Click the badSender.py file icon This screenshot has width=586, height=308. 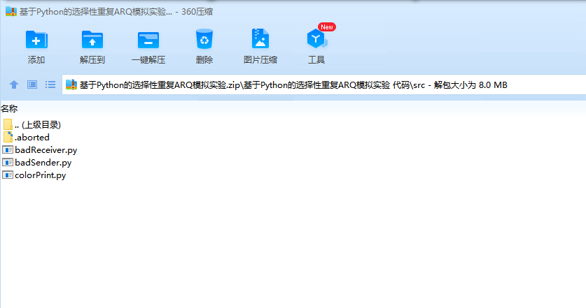point(8,163)
